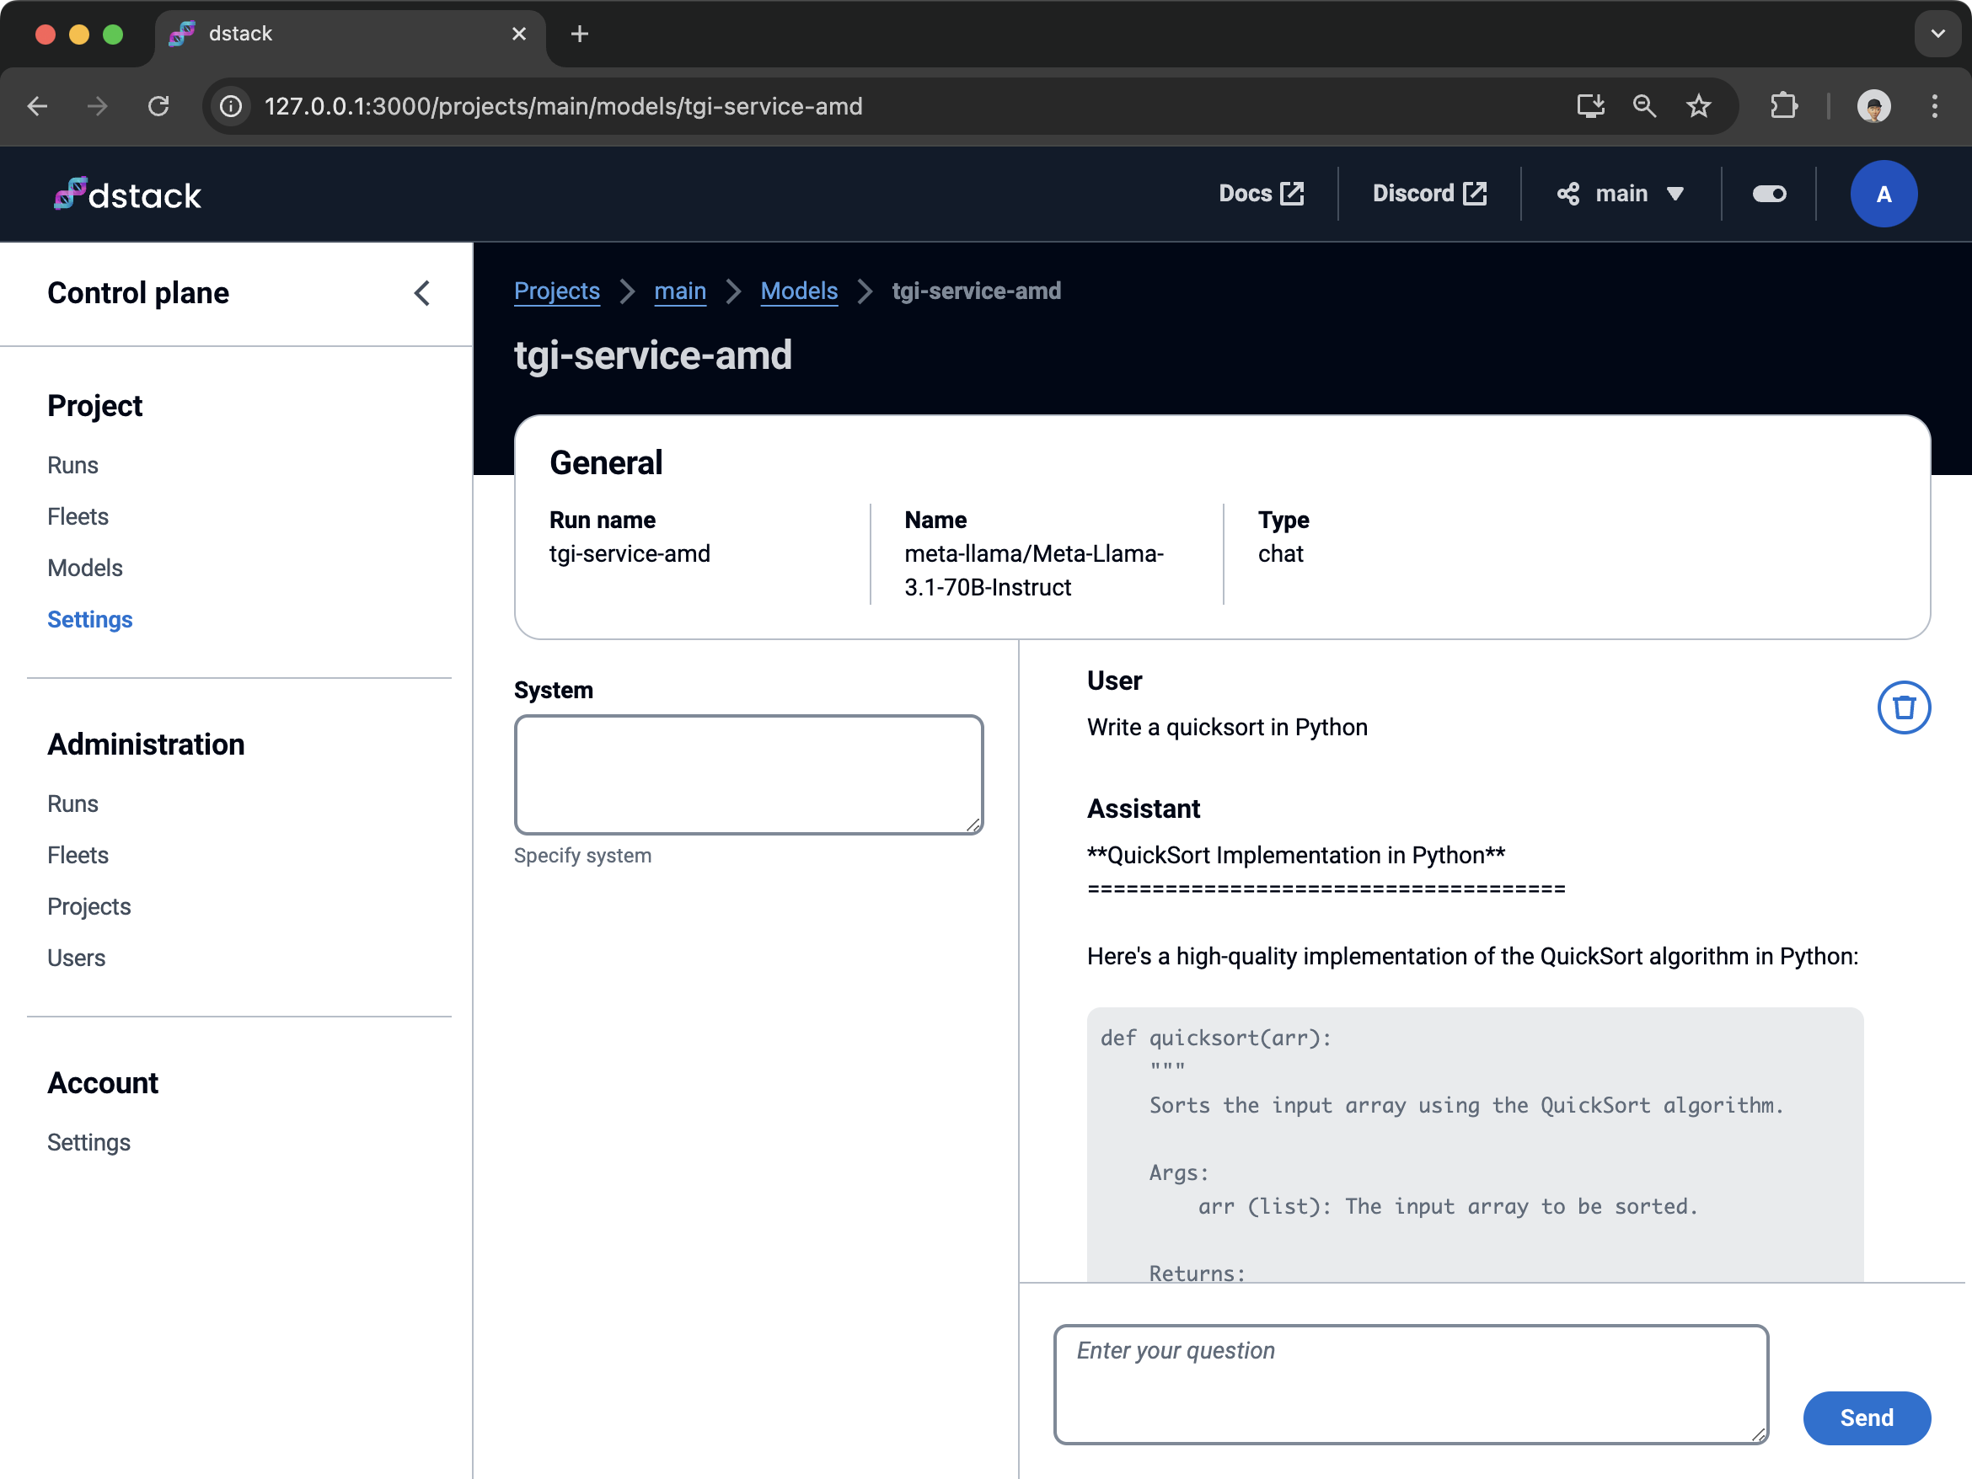The image size is (1972, 1479).
Task: Go back in browser history
Action: [x=37, y=107]
